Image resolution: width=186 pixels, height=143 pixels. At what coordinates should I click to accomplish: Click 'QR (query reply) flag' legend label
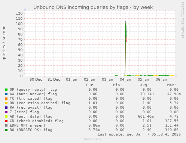[x=33, y=90]
